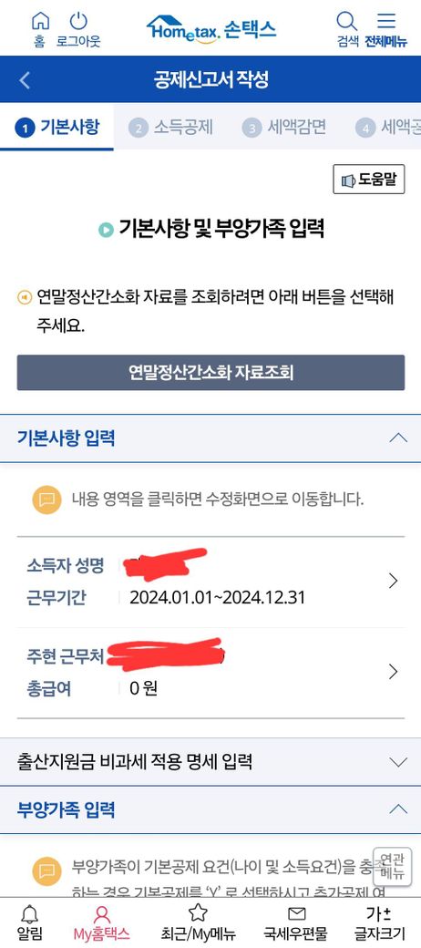Screen dimensions: 421x948
Task: Open 알림 bell notifications
Action: tap(29, 913)
